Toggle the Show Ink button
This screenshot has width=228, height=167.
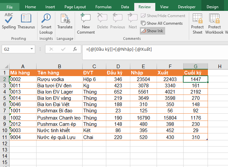[152, 31]
